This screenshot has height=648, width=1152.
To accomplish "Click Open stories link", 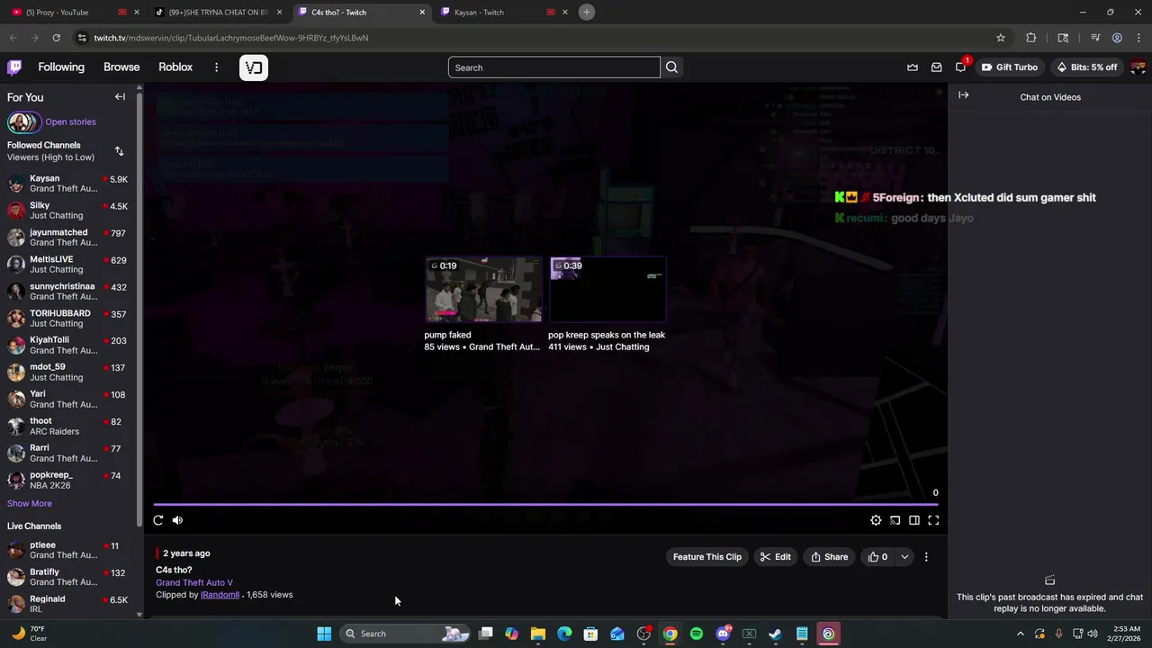I will 70,121.
